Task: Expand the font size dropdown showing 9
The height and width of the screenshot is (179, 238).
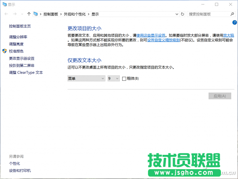Action: (113, 79)
